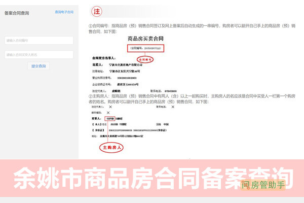The image size is (304, 203).
Task: Submit the query with 提交查询 button
Action: [x=39, y=66]
